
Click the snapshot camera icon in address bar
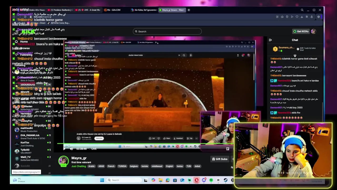[282, 17]
